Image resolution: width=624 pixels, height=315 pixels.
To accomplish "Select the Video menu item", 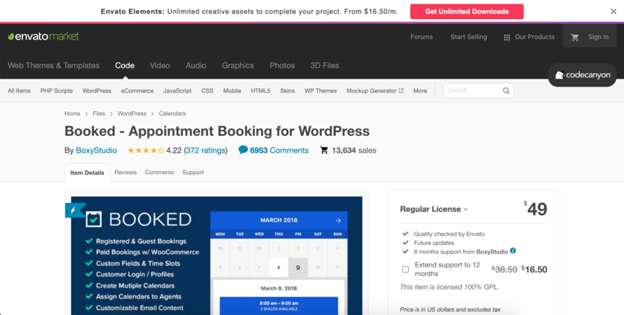I will tap(160, 65).
